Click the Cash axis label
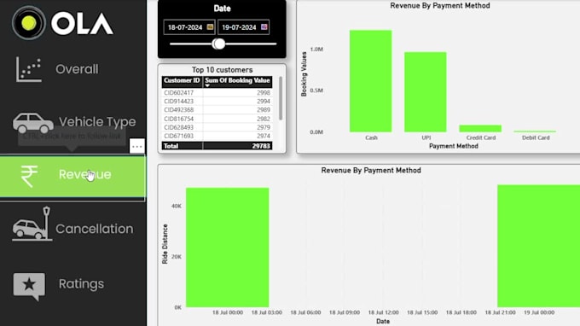The height and width of the screenshot is (326, 580). pos(371,137)
